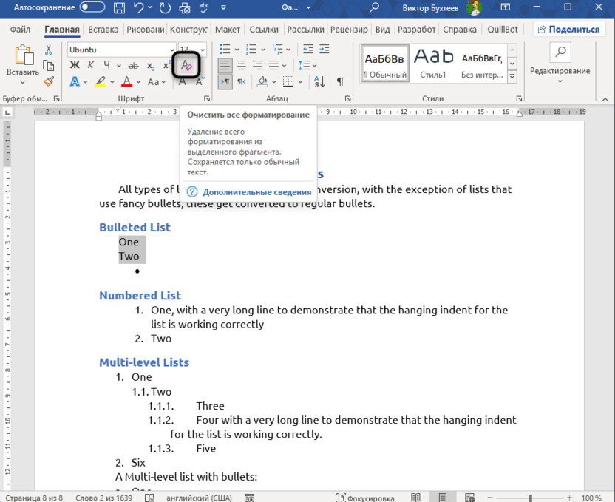Center-align the paragraph text

click(x=241, y=66)
